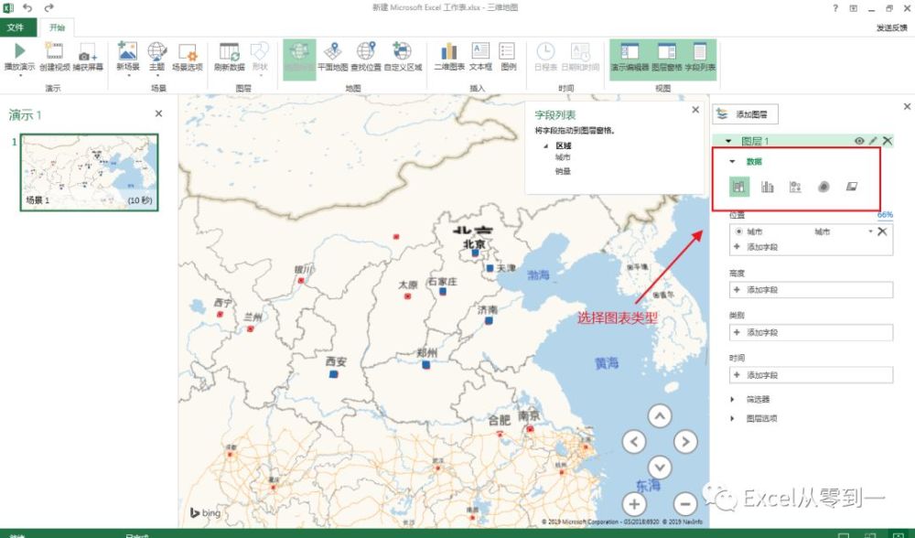Viewport: 915px width, 538px height.
Task: Apply the heat map visualization type
Action: tap(824, 186)
